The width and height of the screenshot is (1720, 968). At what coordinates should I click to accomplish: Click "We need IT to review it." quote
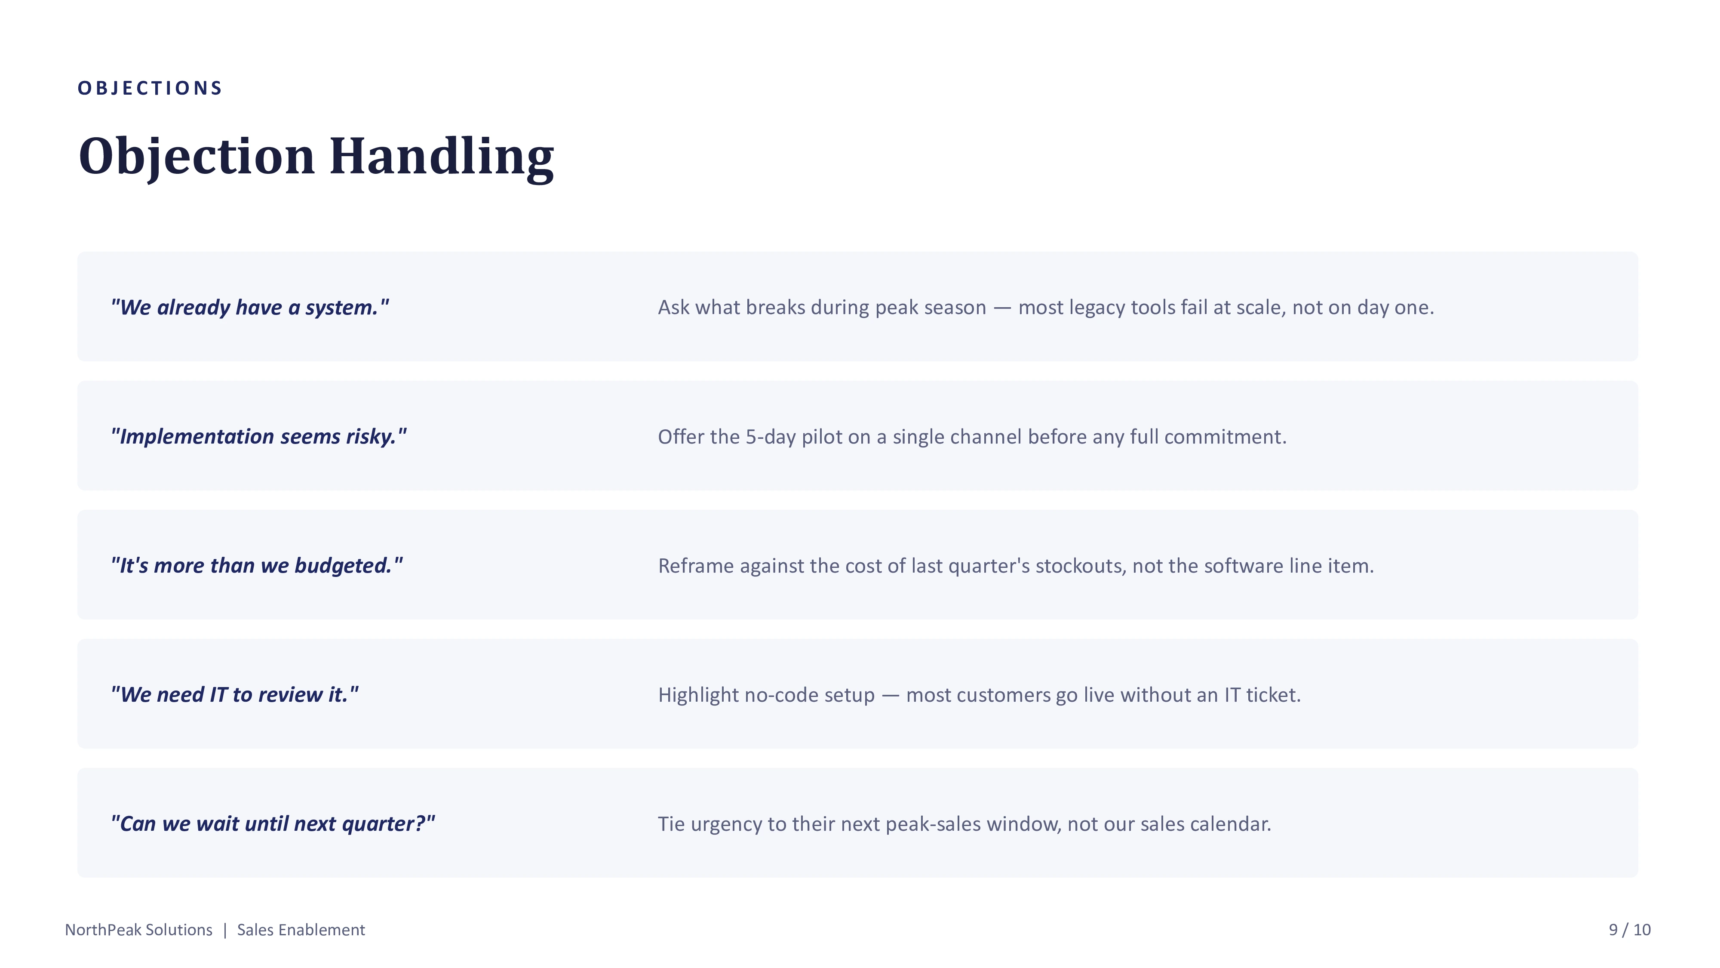234,694
